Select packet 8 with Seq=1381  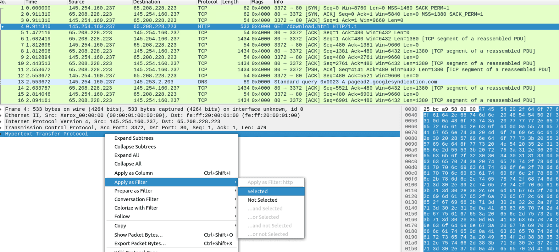(x=279, y=51)
